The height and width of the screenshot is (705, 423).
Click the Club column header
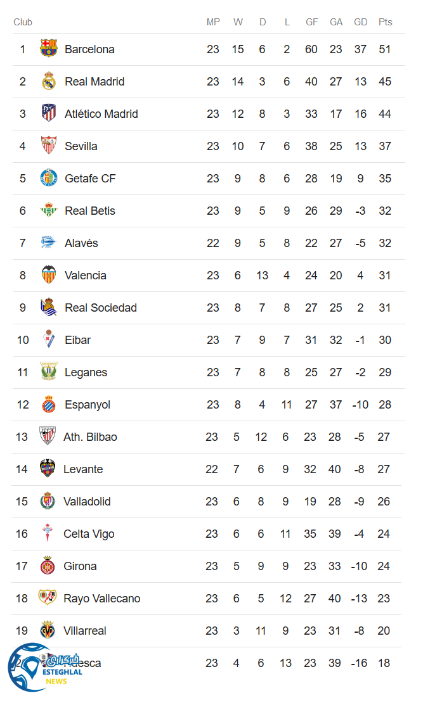tap(23, 22)
